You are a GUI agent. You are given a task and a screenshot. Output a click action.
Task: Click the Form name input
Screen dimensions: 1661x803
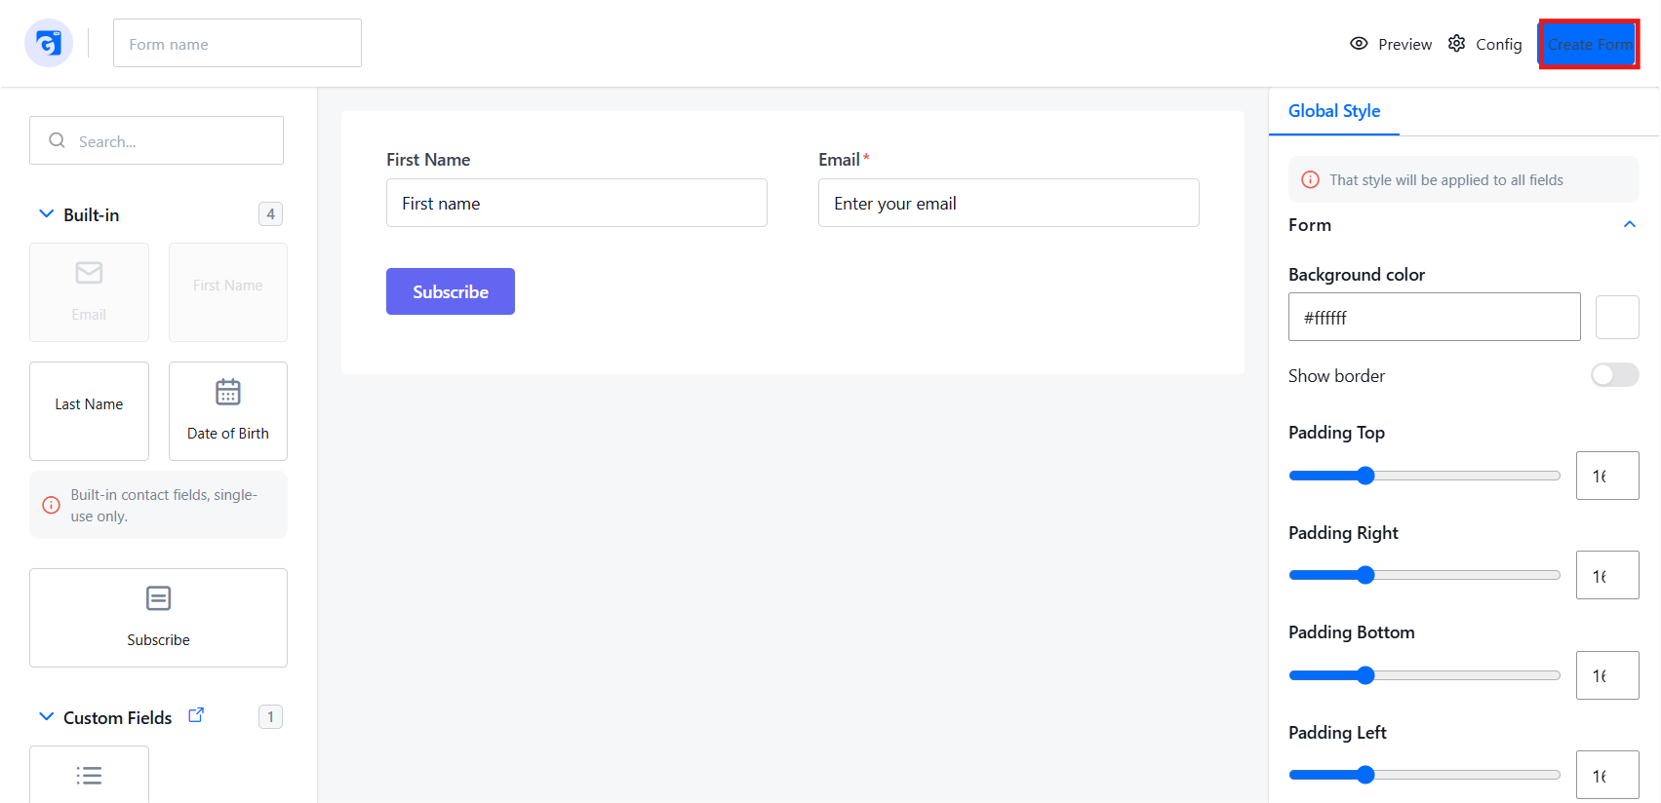[x=237, y=43]
